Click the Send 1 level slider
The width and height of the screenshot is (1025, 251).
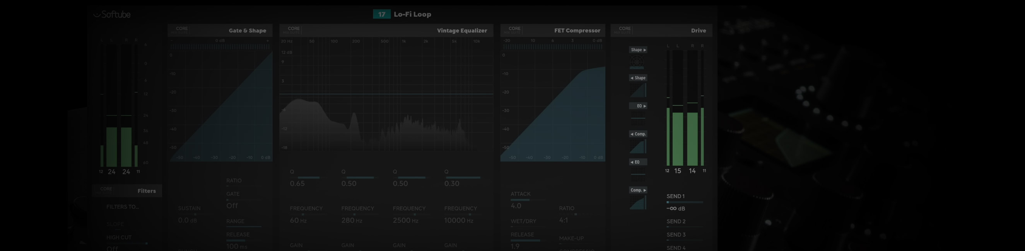(684, 202)
